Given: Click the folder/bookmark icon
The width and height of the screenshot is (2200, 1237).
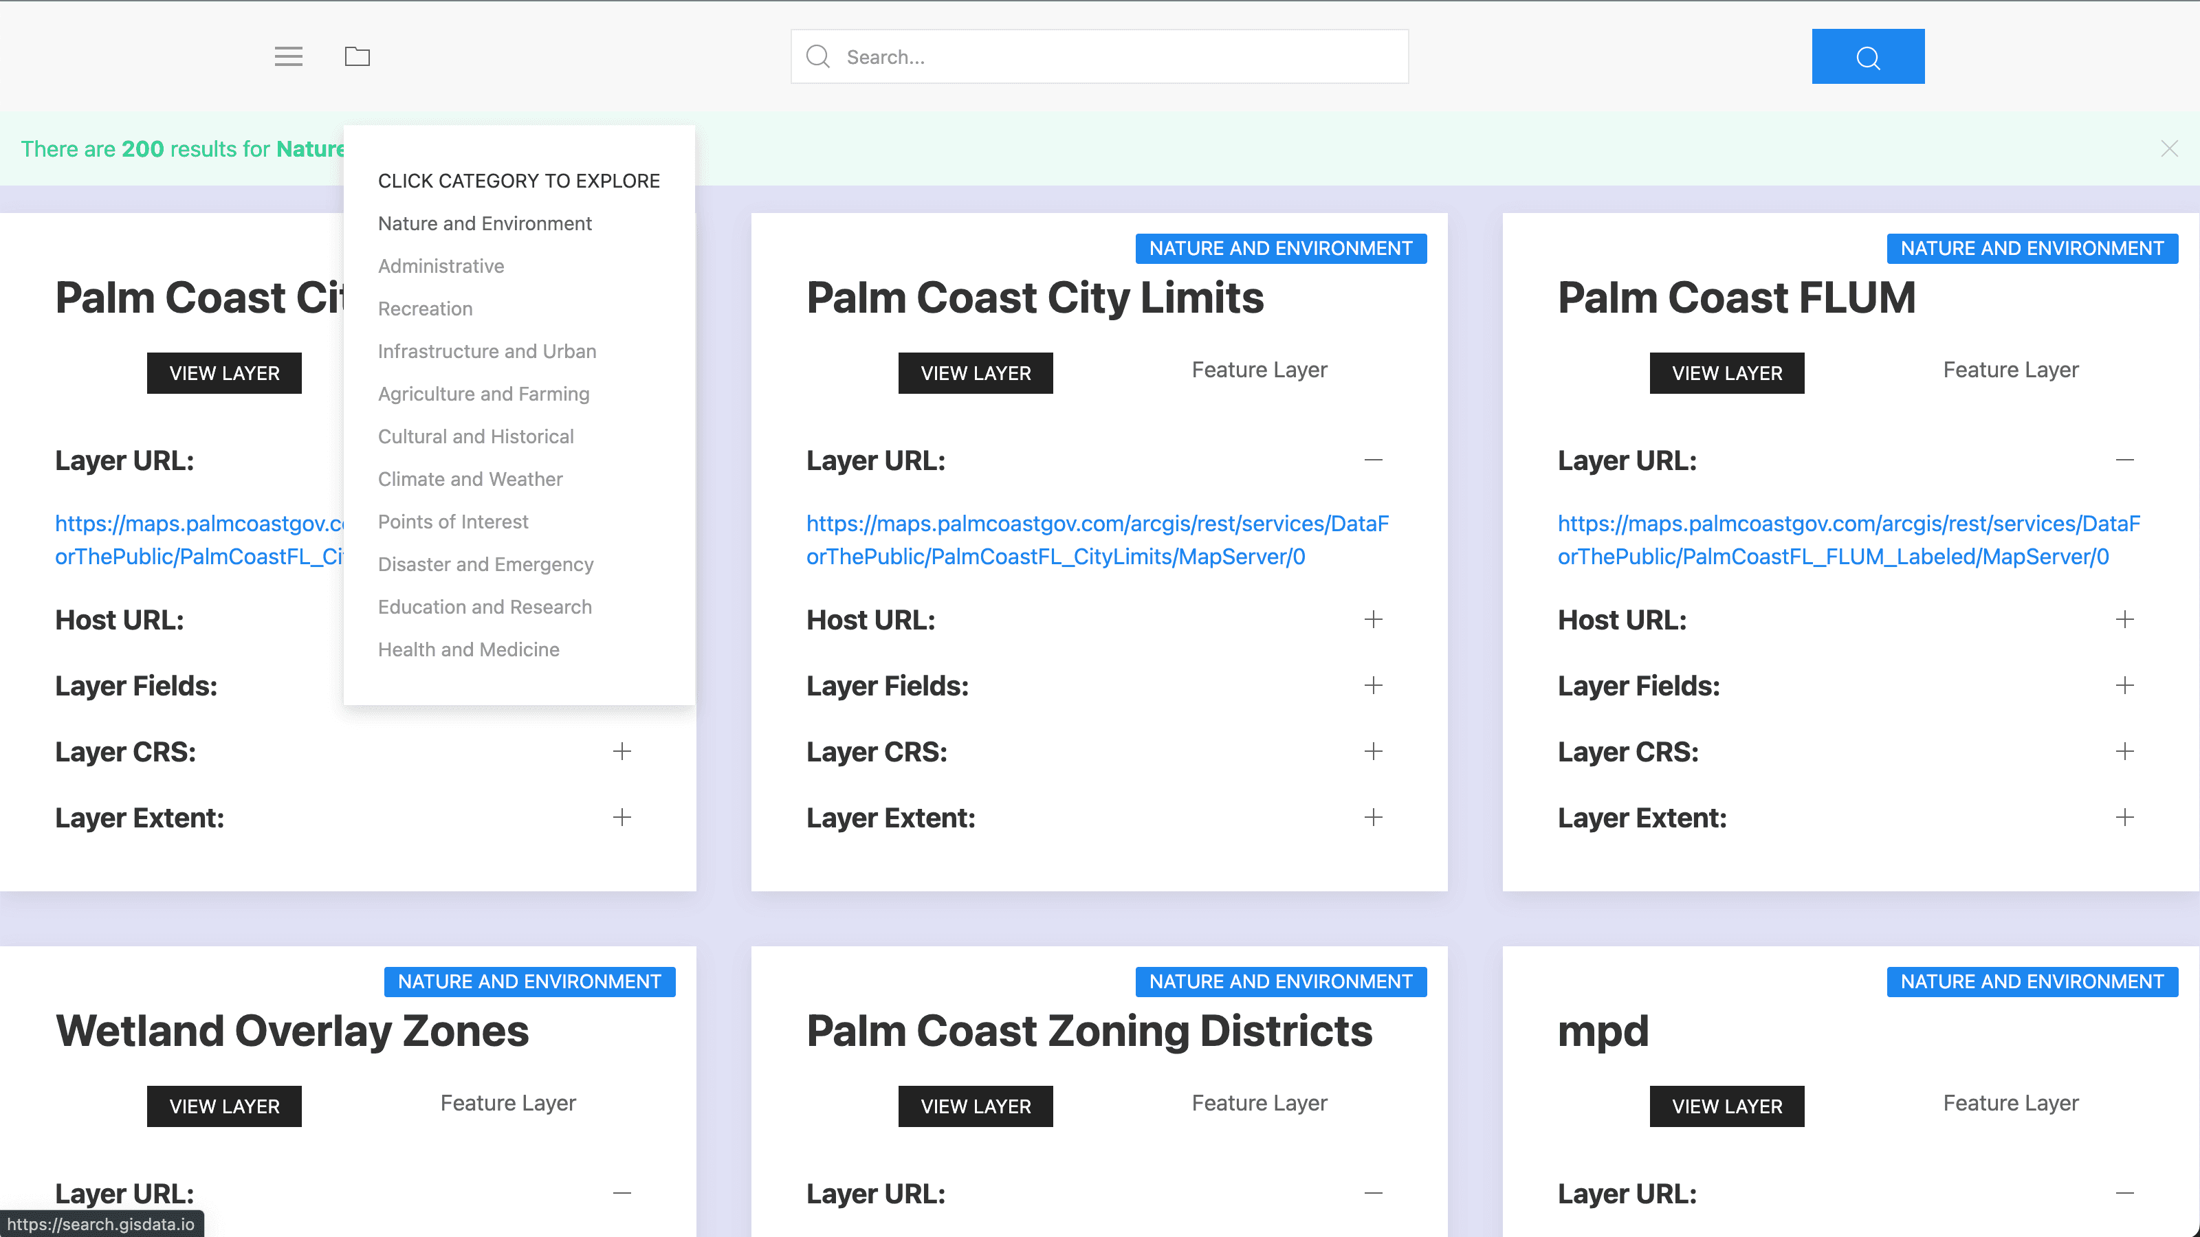Looking at the screenshot, I should pos(358,56).
